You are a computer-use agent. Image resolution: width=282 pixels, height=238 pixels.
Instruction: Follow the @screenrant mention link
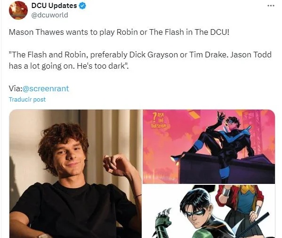(46, 88)
